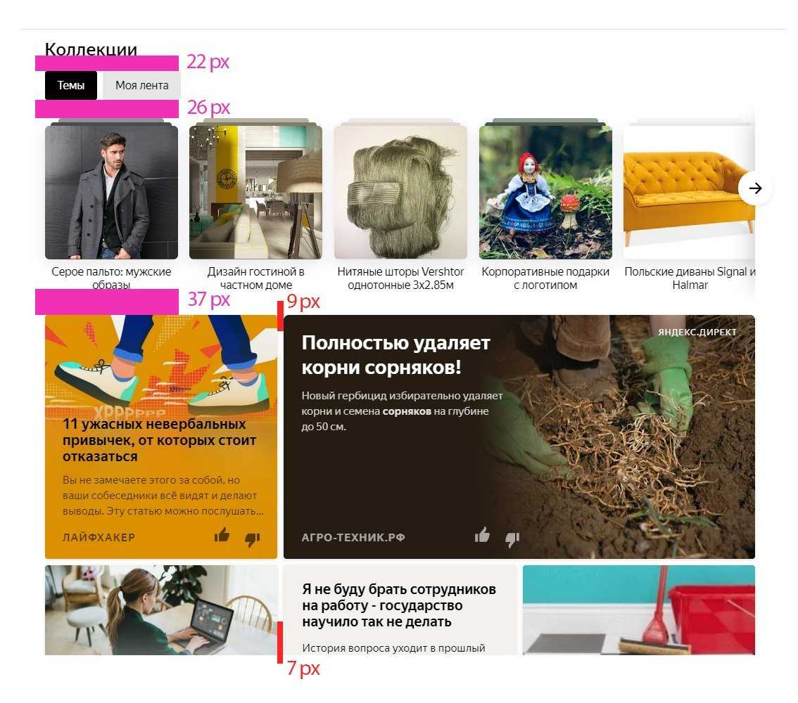Follow the Корпоративные подарки с логотипом link

pos(545,278)
